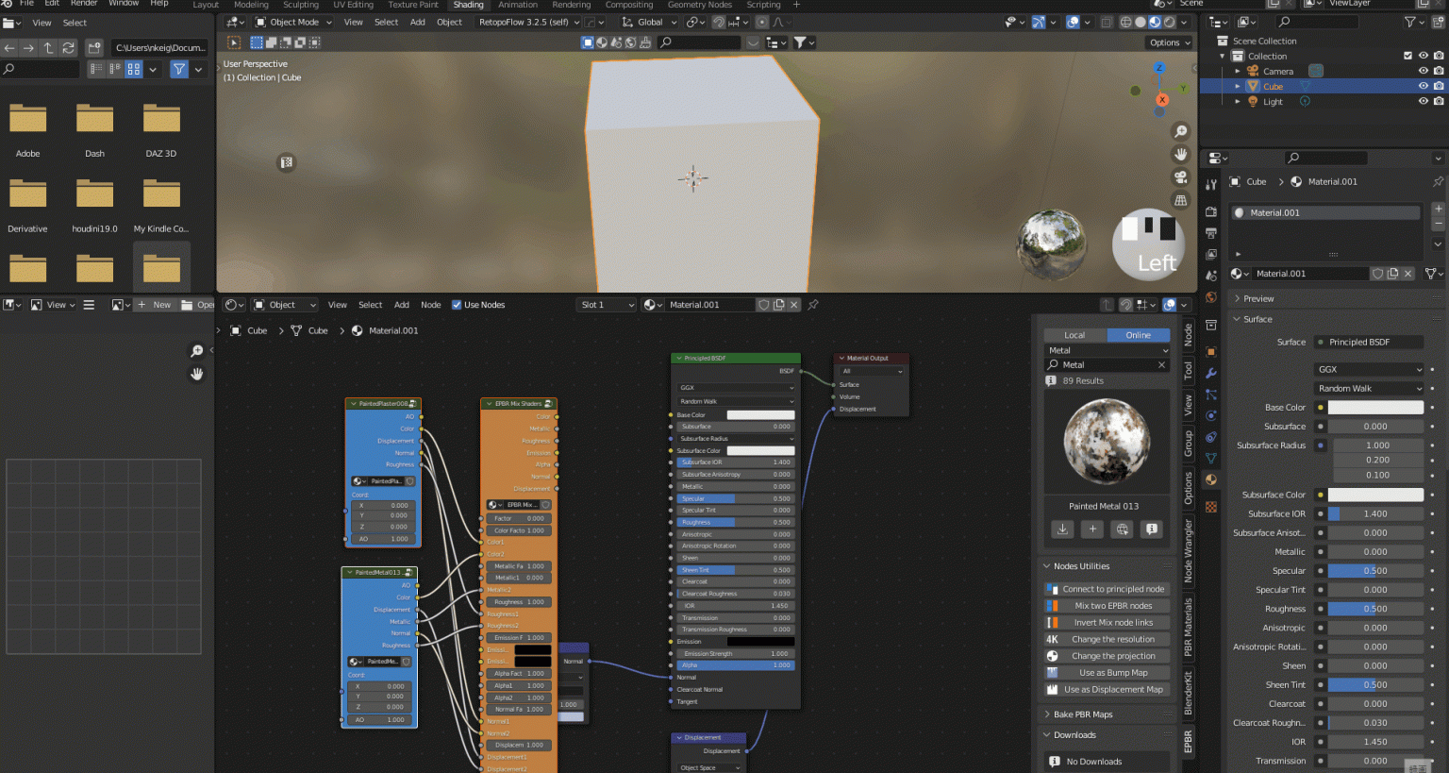Click the download icon under Painted Metal 013
Image resolution: width=1449 pixels, height=773 pixels.
(x=1063, y=529)
